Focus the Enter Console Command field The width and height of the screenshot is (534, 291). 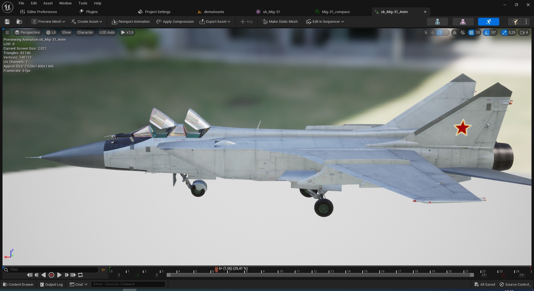(128, 284)
